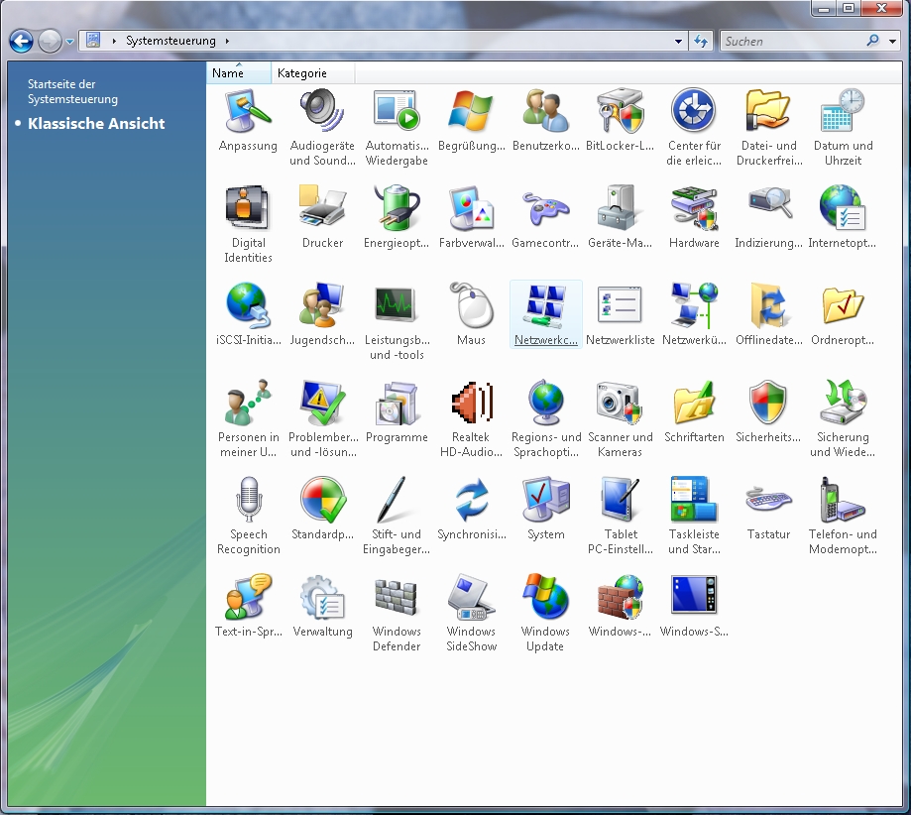Sort items by the Name column
The width and height of the screenshot is (911, 815).
(x=239, y=73)
